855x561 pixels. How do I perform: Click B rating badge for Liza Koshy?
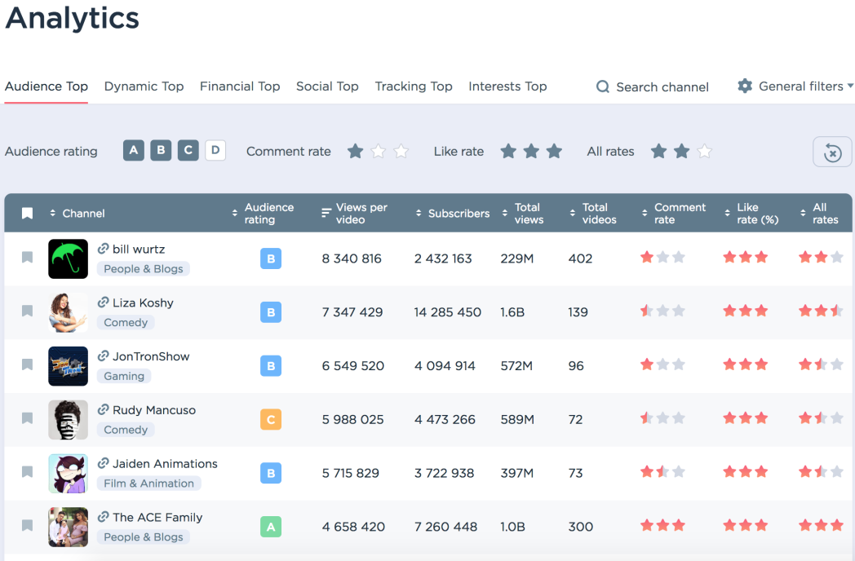271,312
